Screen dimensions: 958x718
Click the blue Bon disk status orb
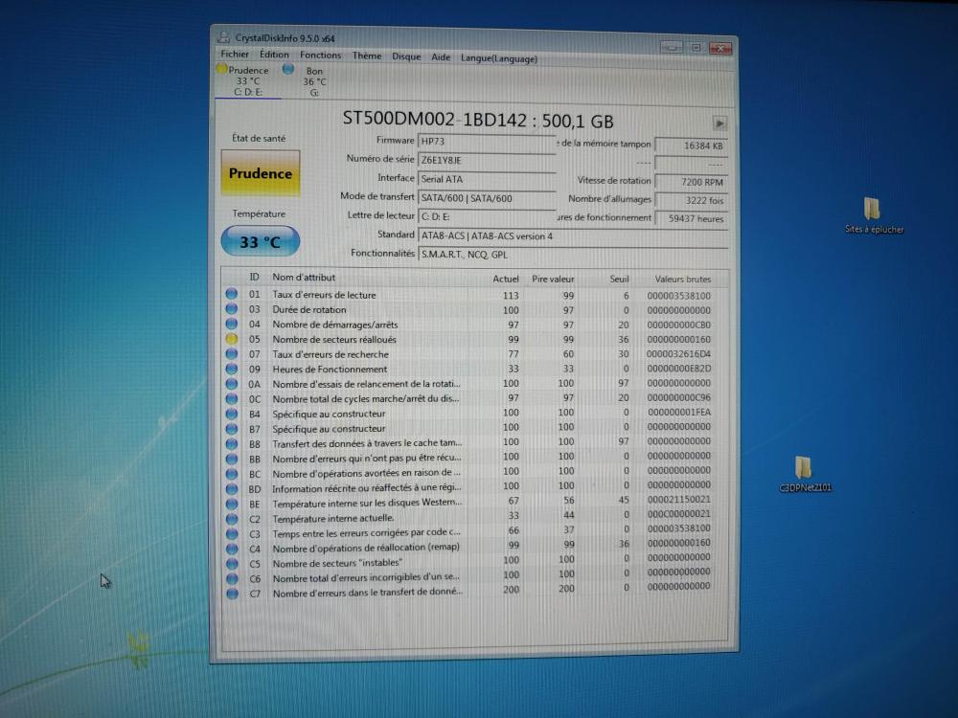(x=287, y=69)
